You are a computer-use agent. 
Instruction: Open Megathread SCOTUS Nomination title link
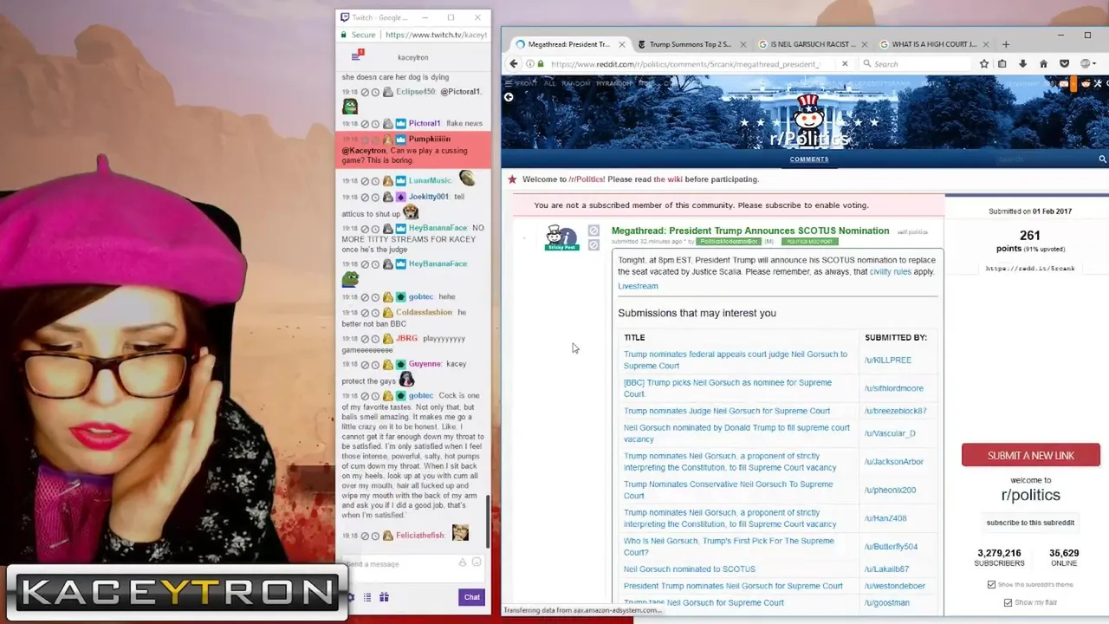[750, 231]
